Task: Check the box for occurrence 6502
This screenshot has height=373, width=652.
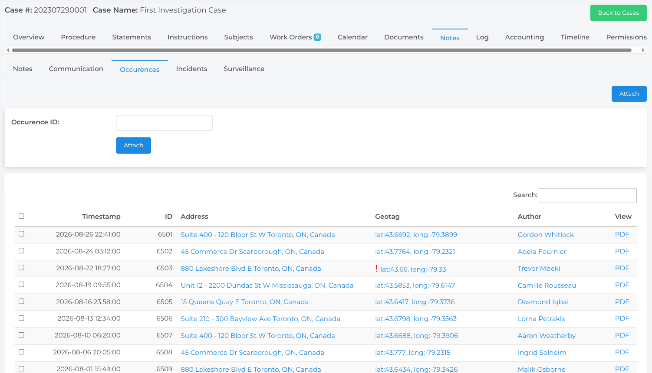Action: [21, 251]
